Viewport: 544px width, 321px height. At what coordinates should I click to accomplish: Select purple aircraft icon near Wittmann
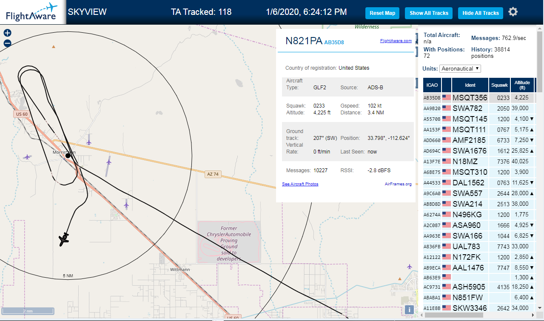[409, 267]
